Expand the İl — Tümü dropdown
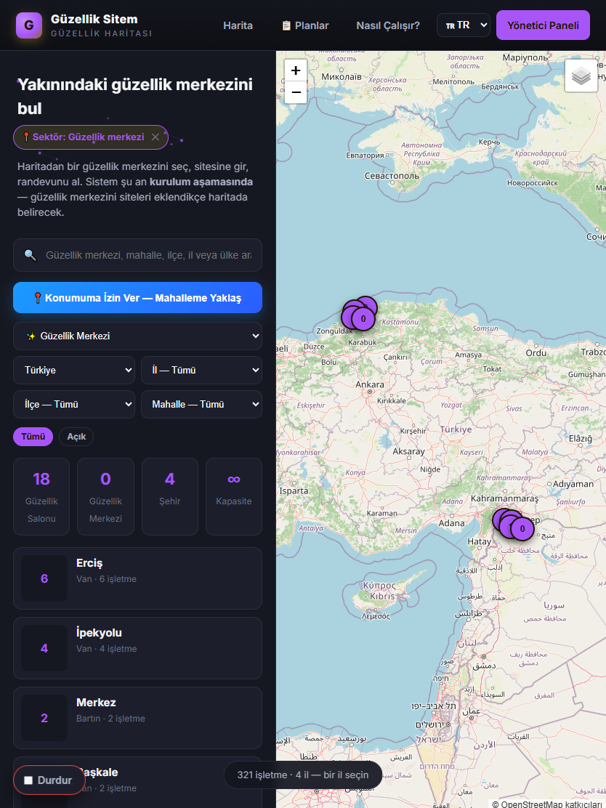 201,370
